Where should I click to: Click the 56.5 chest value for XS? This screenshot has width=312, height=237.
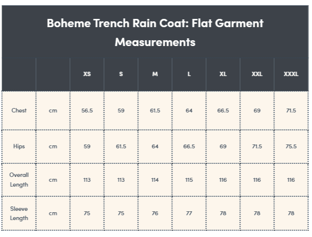(87, 111)
